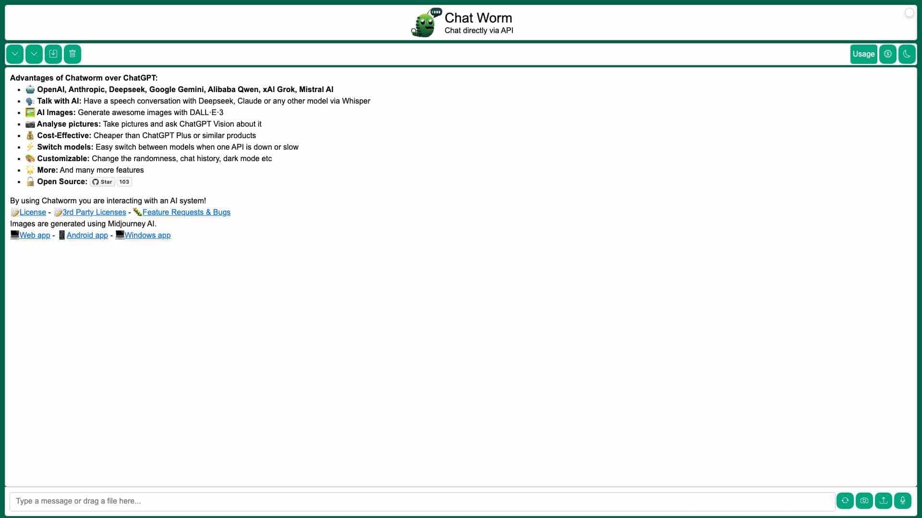
Task: Click the Chat Worm mascot logo
Action: [x=425, y=23]
